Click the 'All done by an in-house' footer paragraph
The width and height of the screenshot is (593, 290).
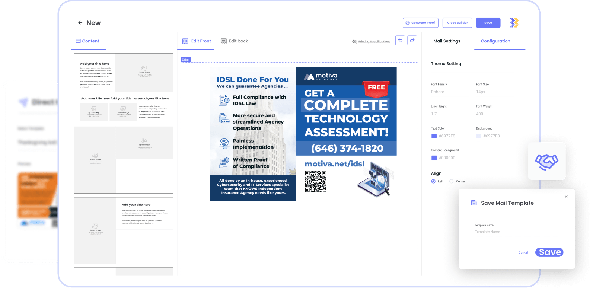pyautogui.click(x=253, y=187)
